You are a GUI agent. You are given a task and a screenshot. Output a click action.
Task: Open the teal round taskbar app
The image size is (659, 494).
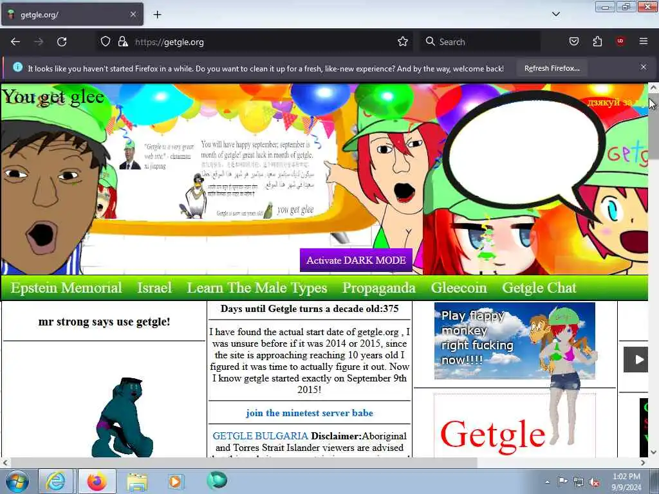(217, 480)
